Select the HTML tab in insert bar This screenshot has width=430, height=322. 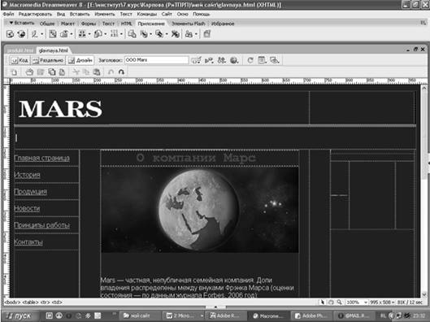click(x=127, y=24)
